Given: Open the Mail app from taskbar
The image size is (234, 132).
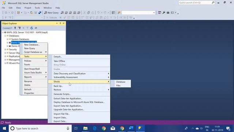Looking at the screenshot, I should (x=113, y=128).
